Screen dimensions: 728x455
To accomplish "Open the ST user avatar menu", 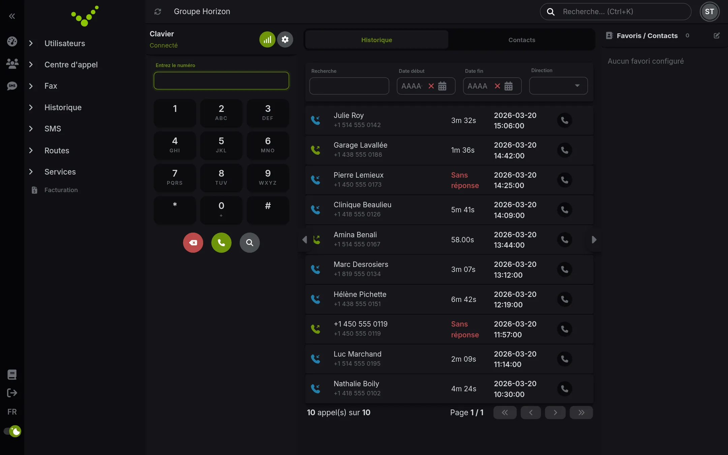I will [x=709, y=12].
